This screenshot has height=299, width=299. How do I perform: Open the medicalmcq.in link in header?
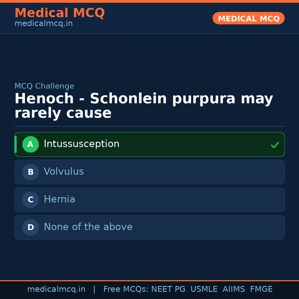[x=43, y=24]
